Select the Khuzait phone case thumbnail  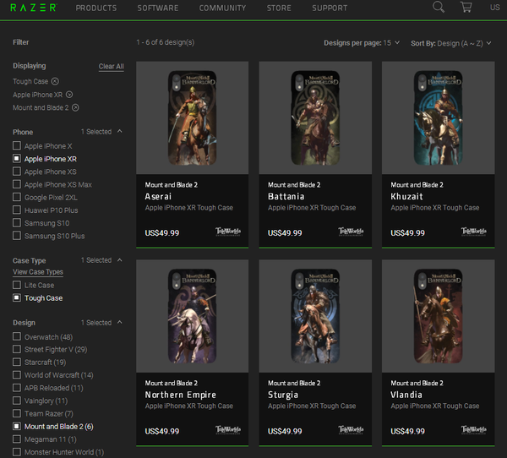click(x=438, y=117)
